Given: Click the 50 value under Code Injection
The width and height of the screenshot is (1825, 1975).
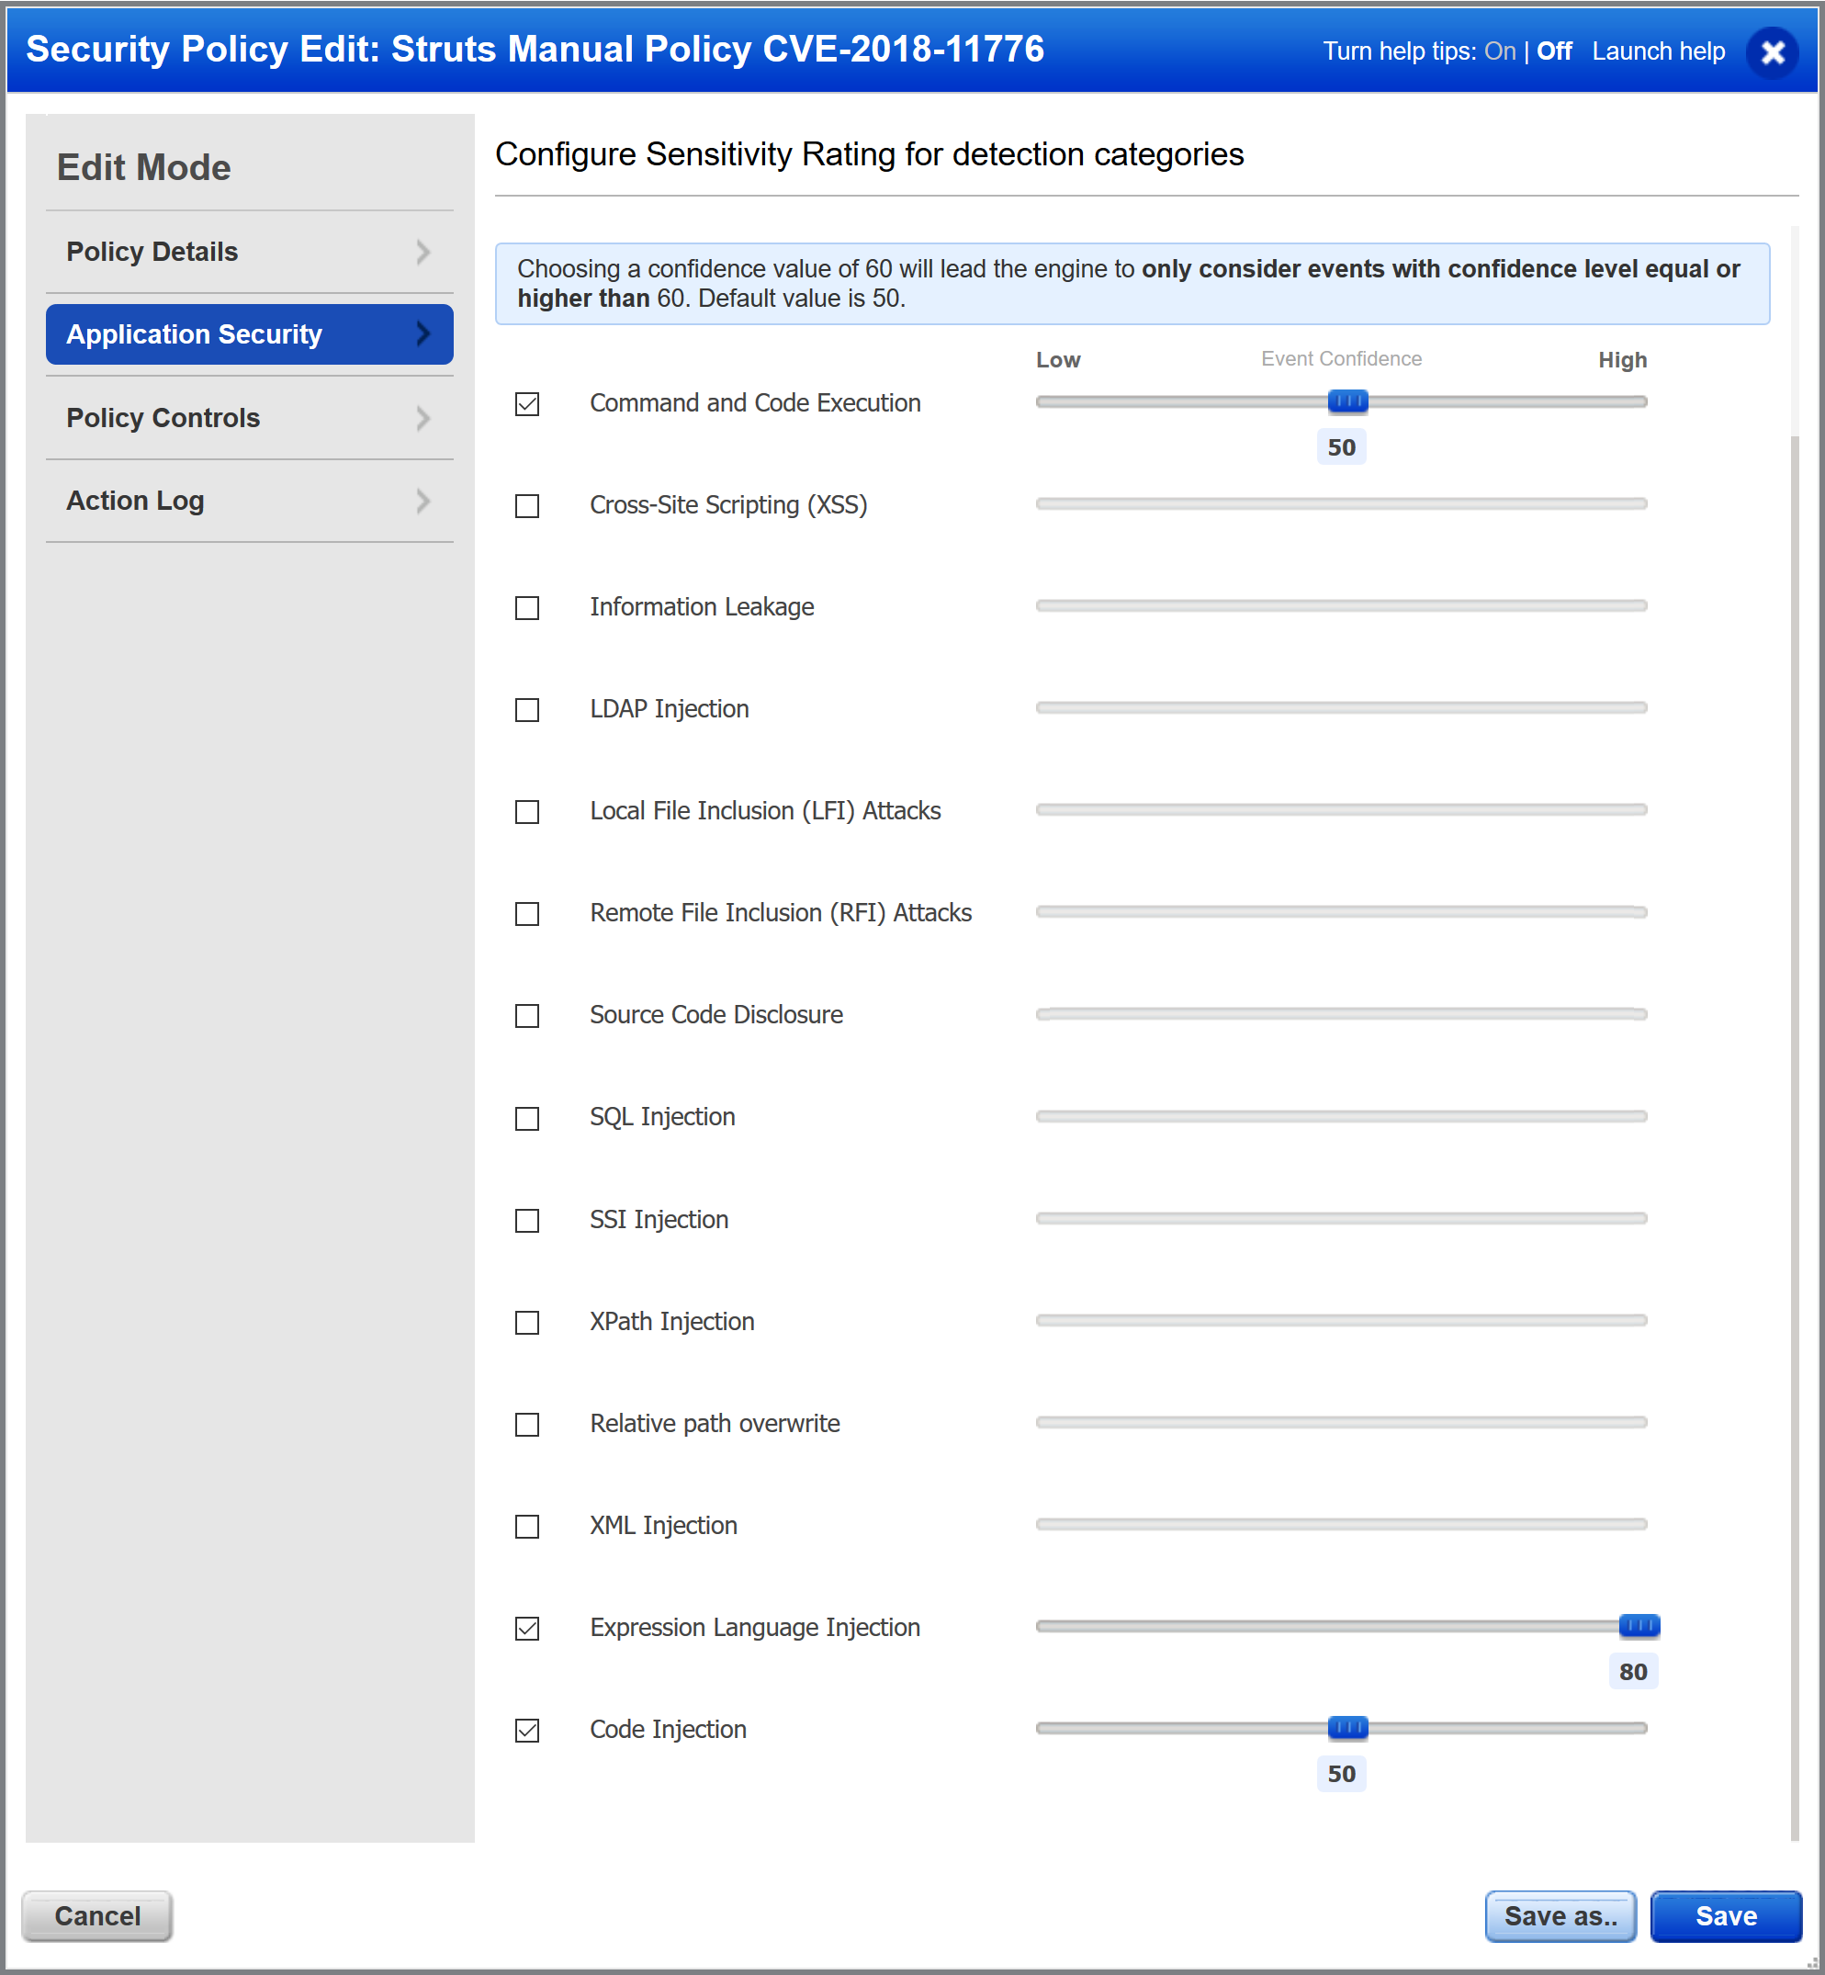Looking at the screenshot, I should point(1341,1774).
